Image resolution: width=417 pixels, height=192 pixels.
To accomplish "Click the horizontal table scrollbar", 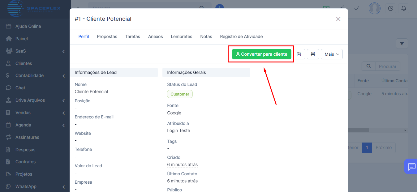I will coord(358,130).
